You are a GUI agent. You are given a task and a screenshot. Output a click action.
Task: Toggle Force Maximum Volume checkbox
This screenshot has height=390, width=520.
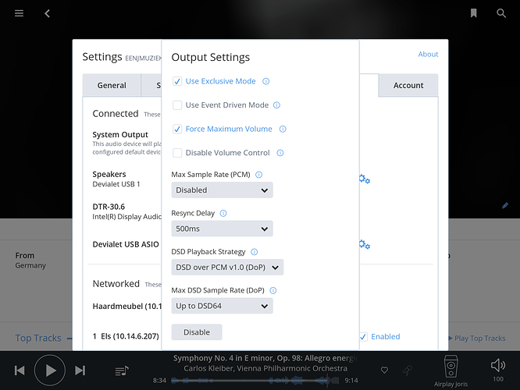(x=177, y=129)
